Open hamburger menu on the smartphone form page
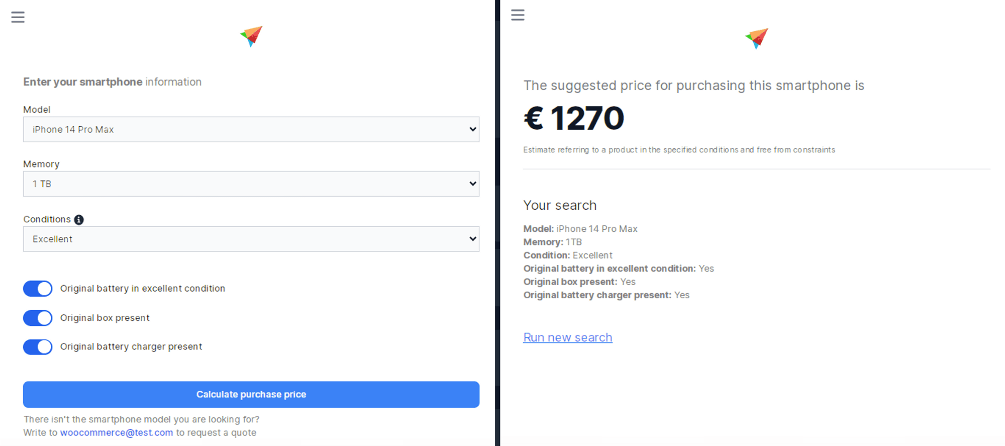This screenshot has height=446, width=1005. (x=18, y=18)
